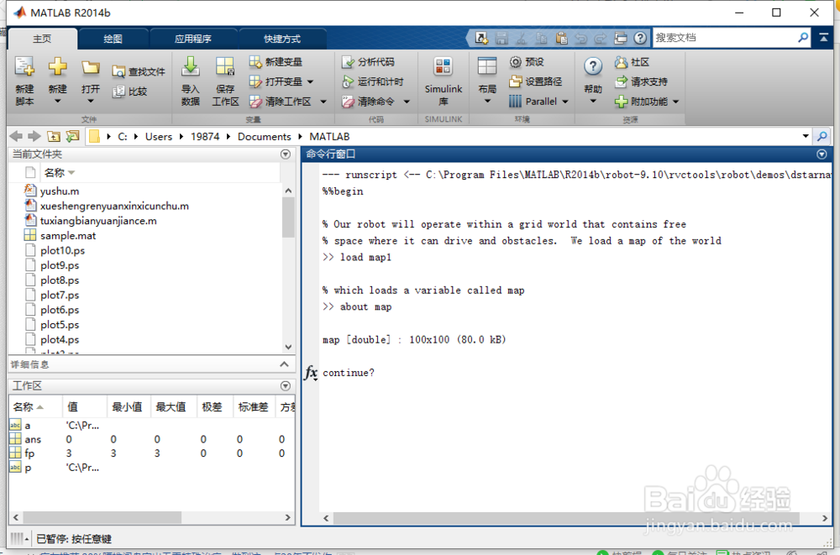Click the Help (帮助) question mark icon
The height and width of the screenshot is (555, 840).
(x=592, y=67)
